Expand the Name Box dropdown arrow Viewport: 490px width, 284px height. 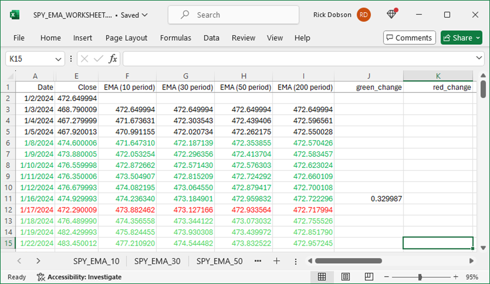tap(58, 59)
